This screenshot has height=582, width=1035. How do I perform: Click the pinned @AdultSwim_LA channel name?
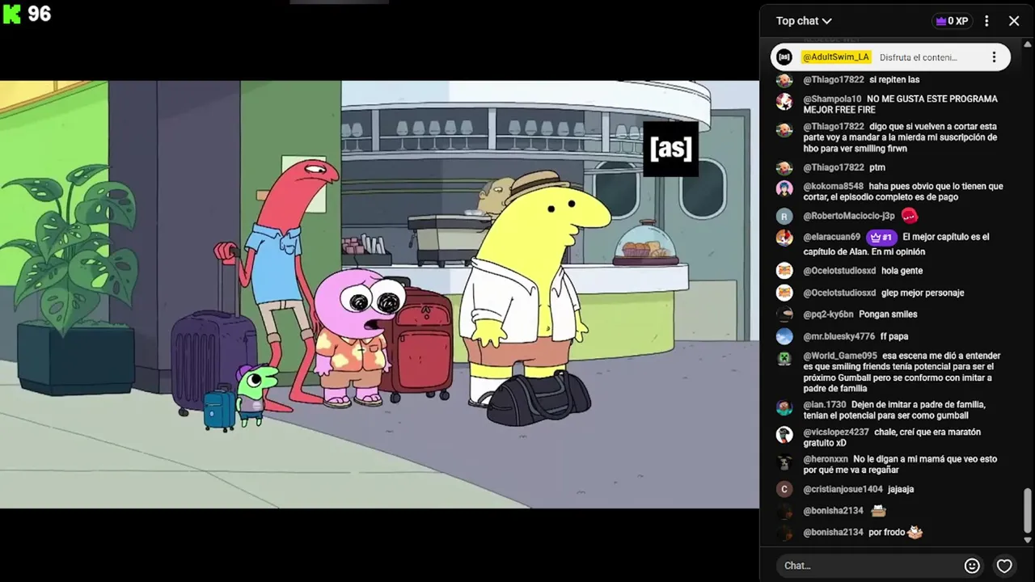point(836,57)
